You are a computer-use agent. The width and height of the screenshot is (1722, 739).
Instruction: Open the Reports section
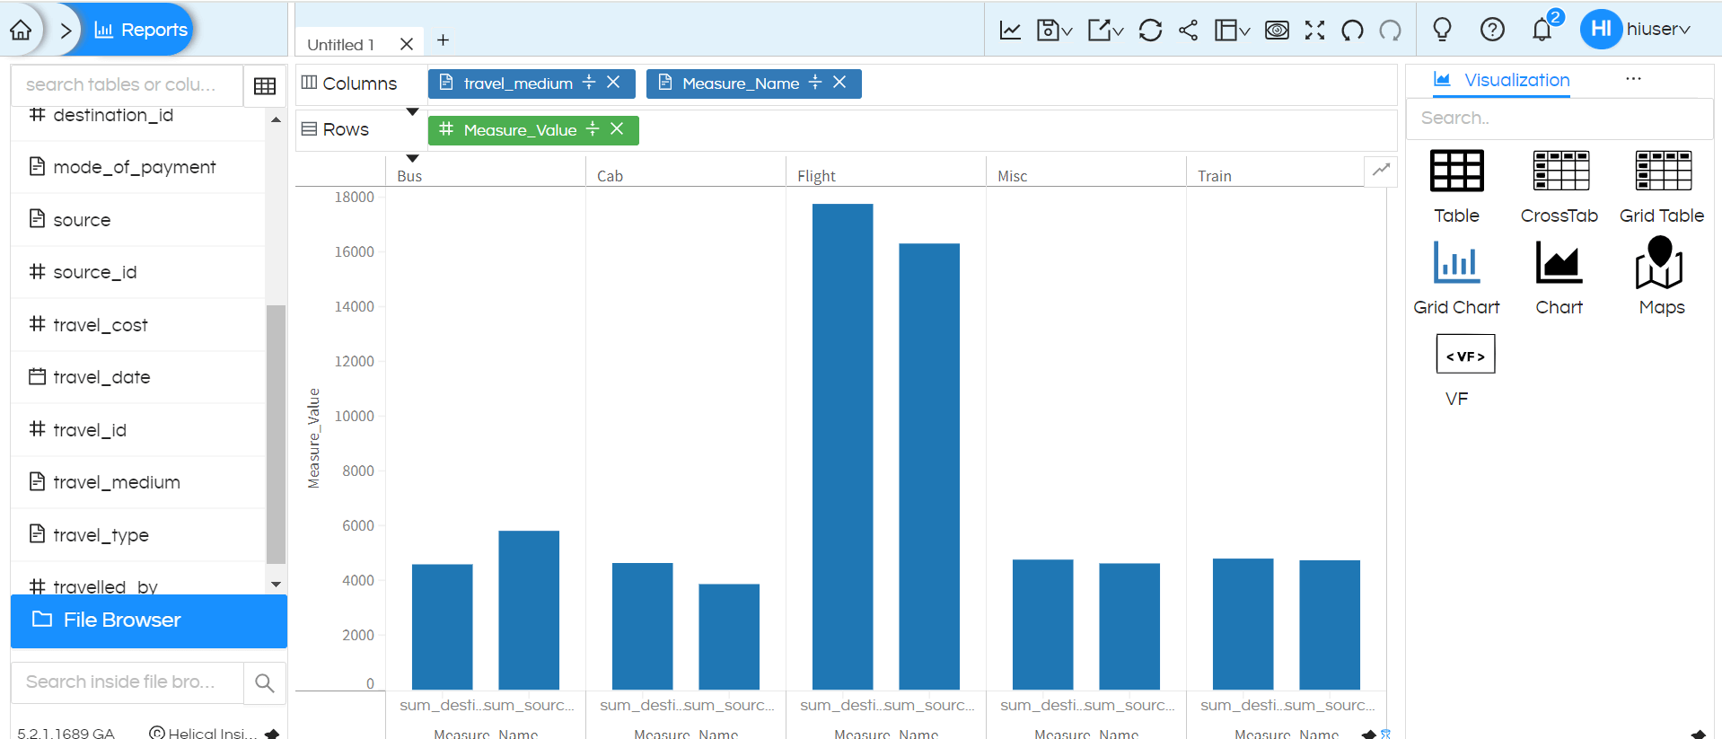click(141, 30)
